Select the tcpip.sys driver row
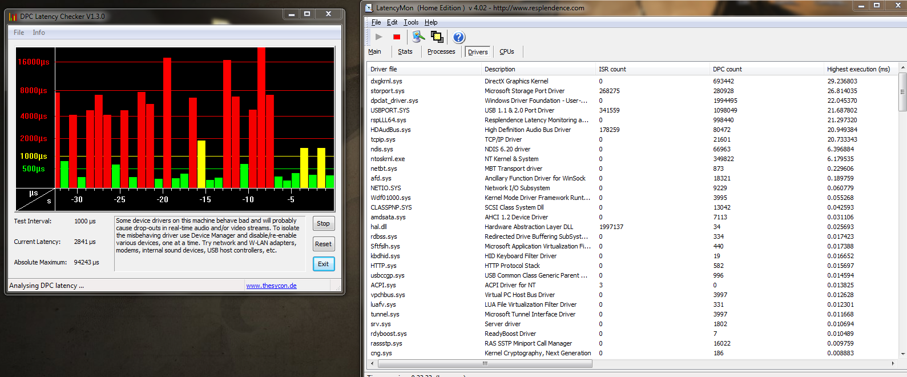The width and height of the screenshot is (907, 377). [633, 139]
